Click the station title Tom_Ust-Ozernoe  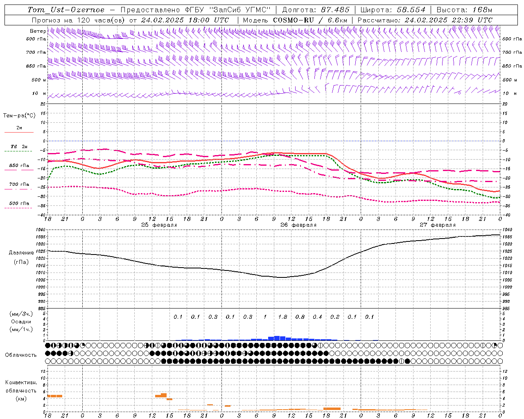tap(66, 10)
